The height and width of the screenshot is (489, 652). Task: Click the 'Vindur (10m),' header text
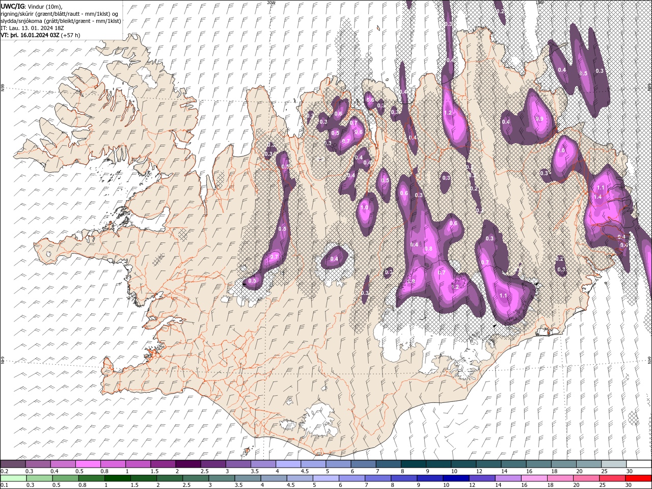tap(45, 6)
